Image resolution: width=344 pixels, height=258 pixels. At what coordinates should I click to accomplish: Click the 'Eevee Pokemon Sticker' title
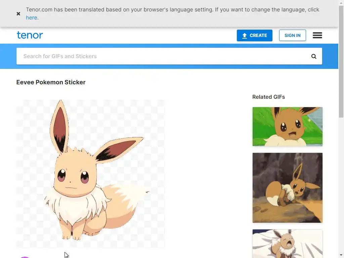(x=51, y=82)
